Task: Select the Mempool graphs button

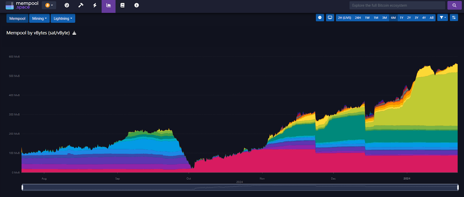Action: 17,18
